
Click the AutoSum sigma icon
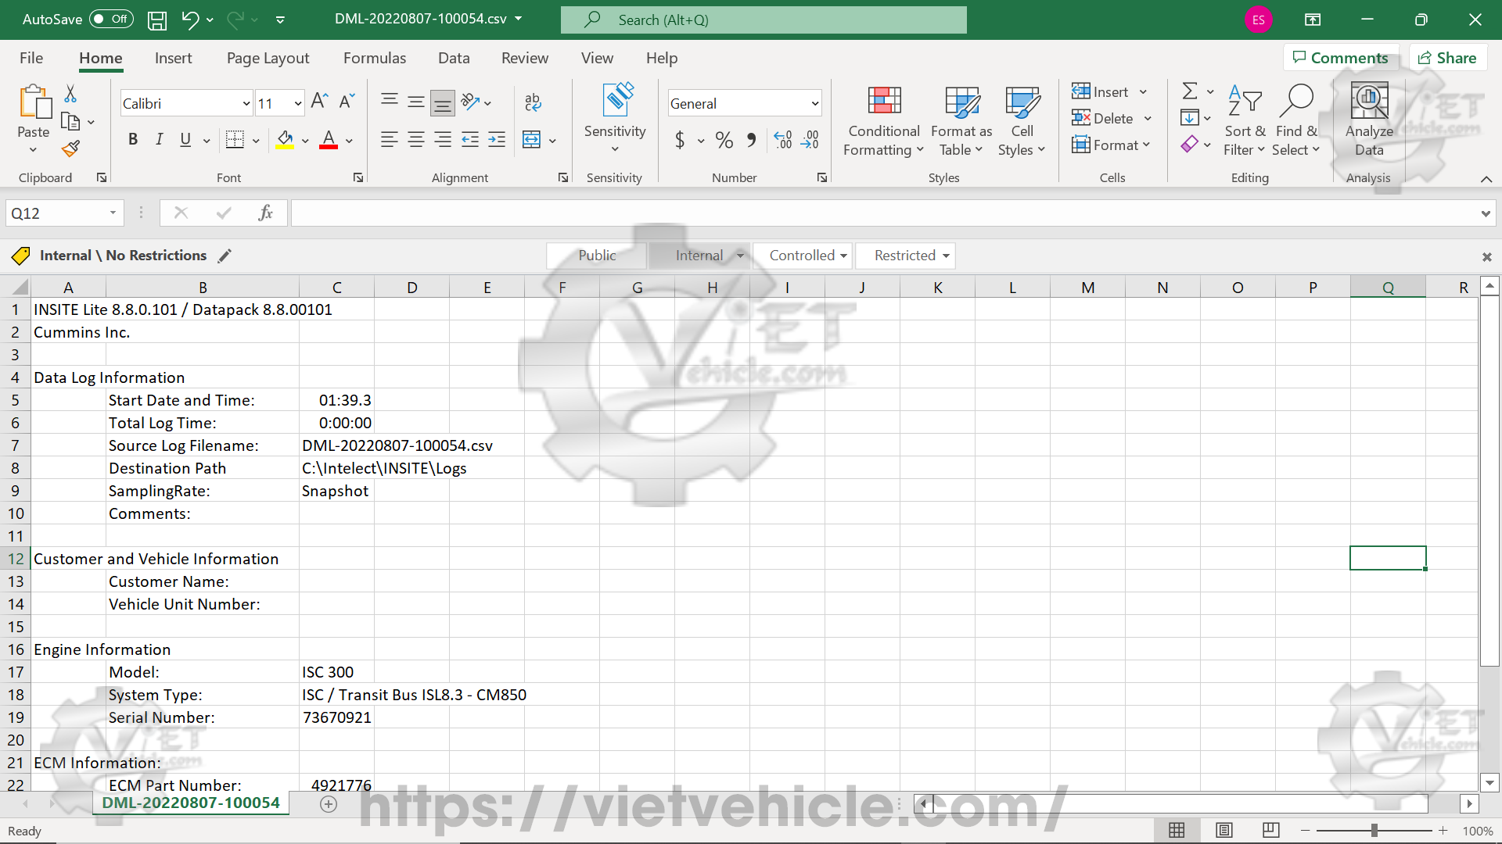pos(1189,91)
